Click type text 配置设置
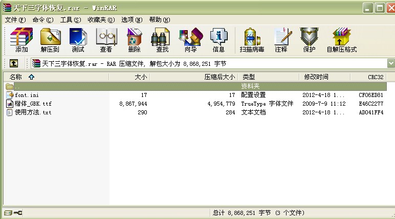This screenshot has height=219, width=395. [x=253, y=95]
